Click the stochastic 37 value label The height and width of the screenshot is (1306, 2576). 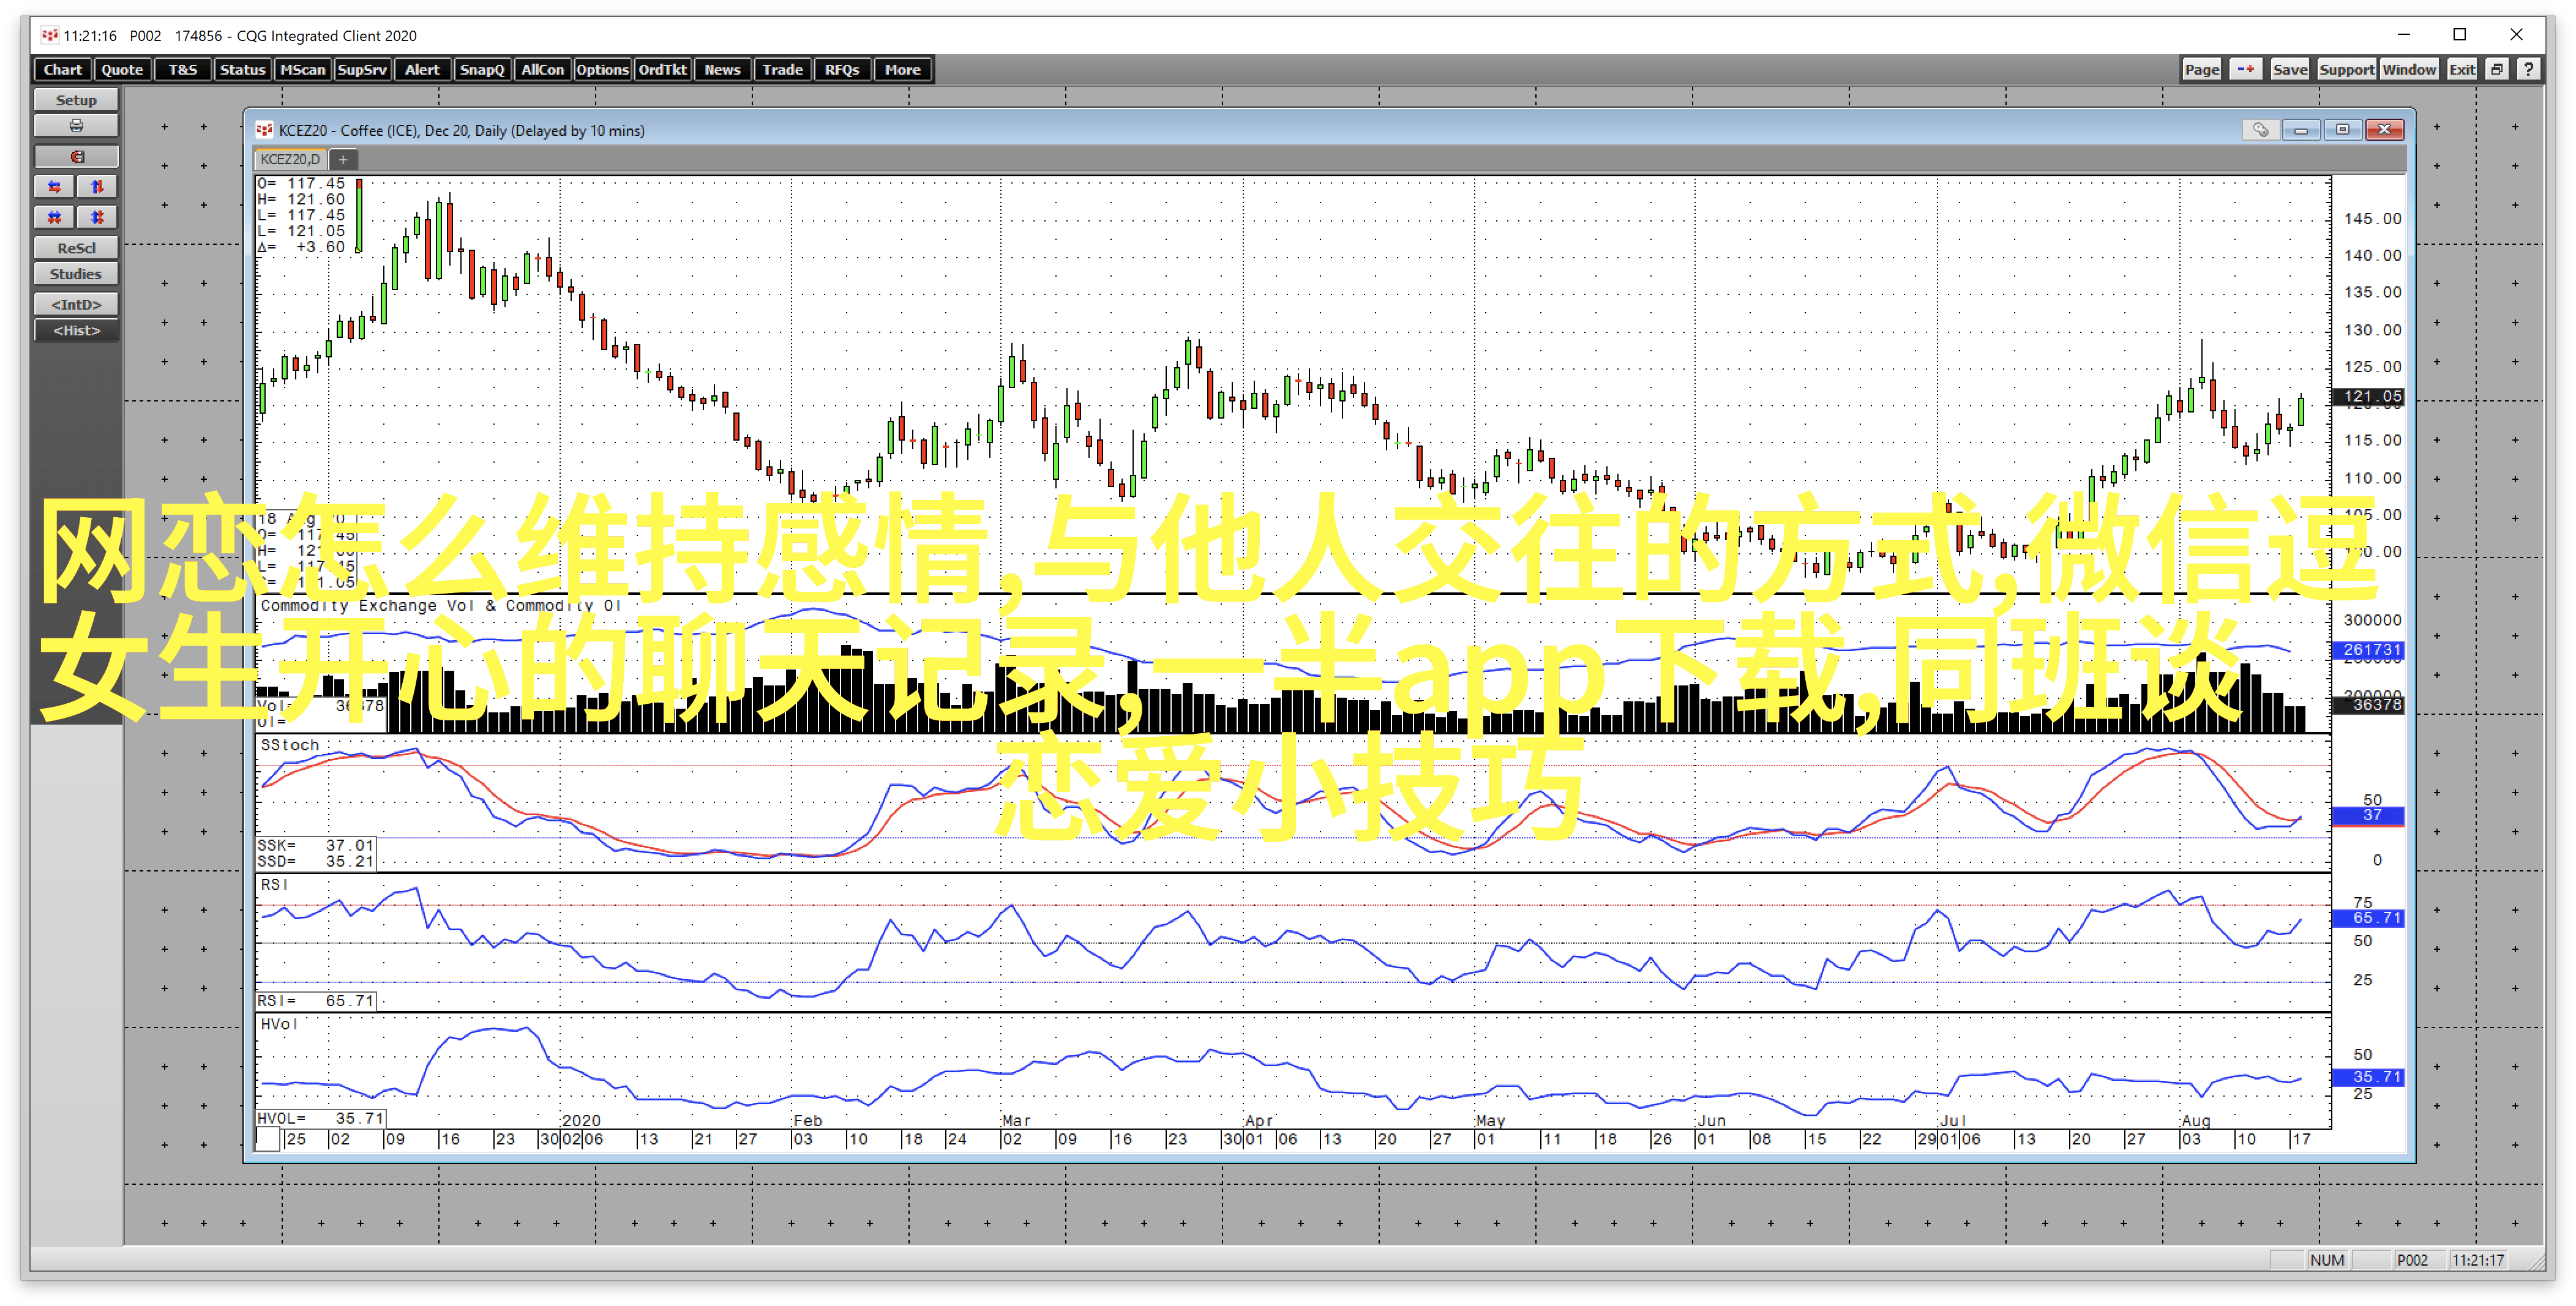2368,816
